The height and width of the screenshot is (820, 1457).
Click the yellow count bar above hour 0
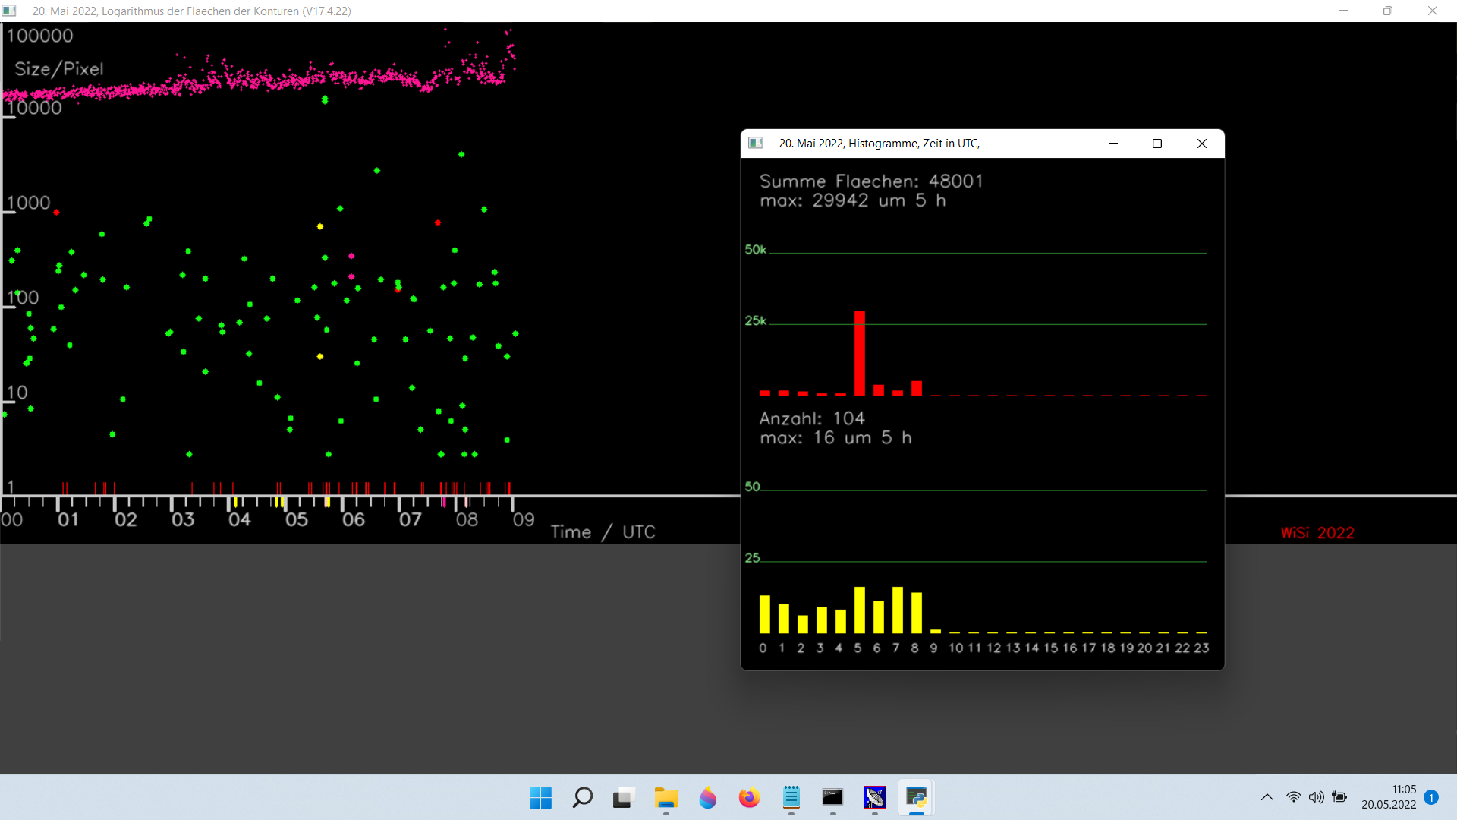pyautogui.click(x=765, y=614)
